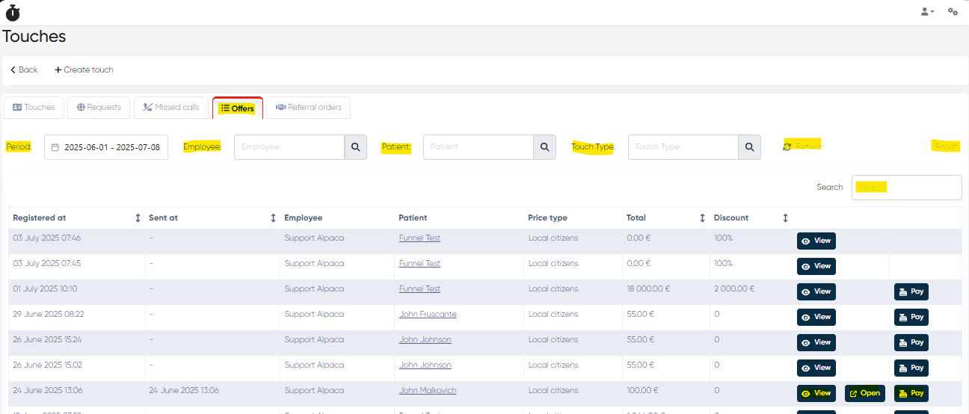
Task: Switch to the Referral orders tab
Action: click(x=308, y=108)
